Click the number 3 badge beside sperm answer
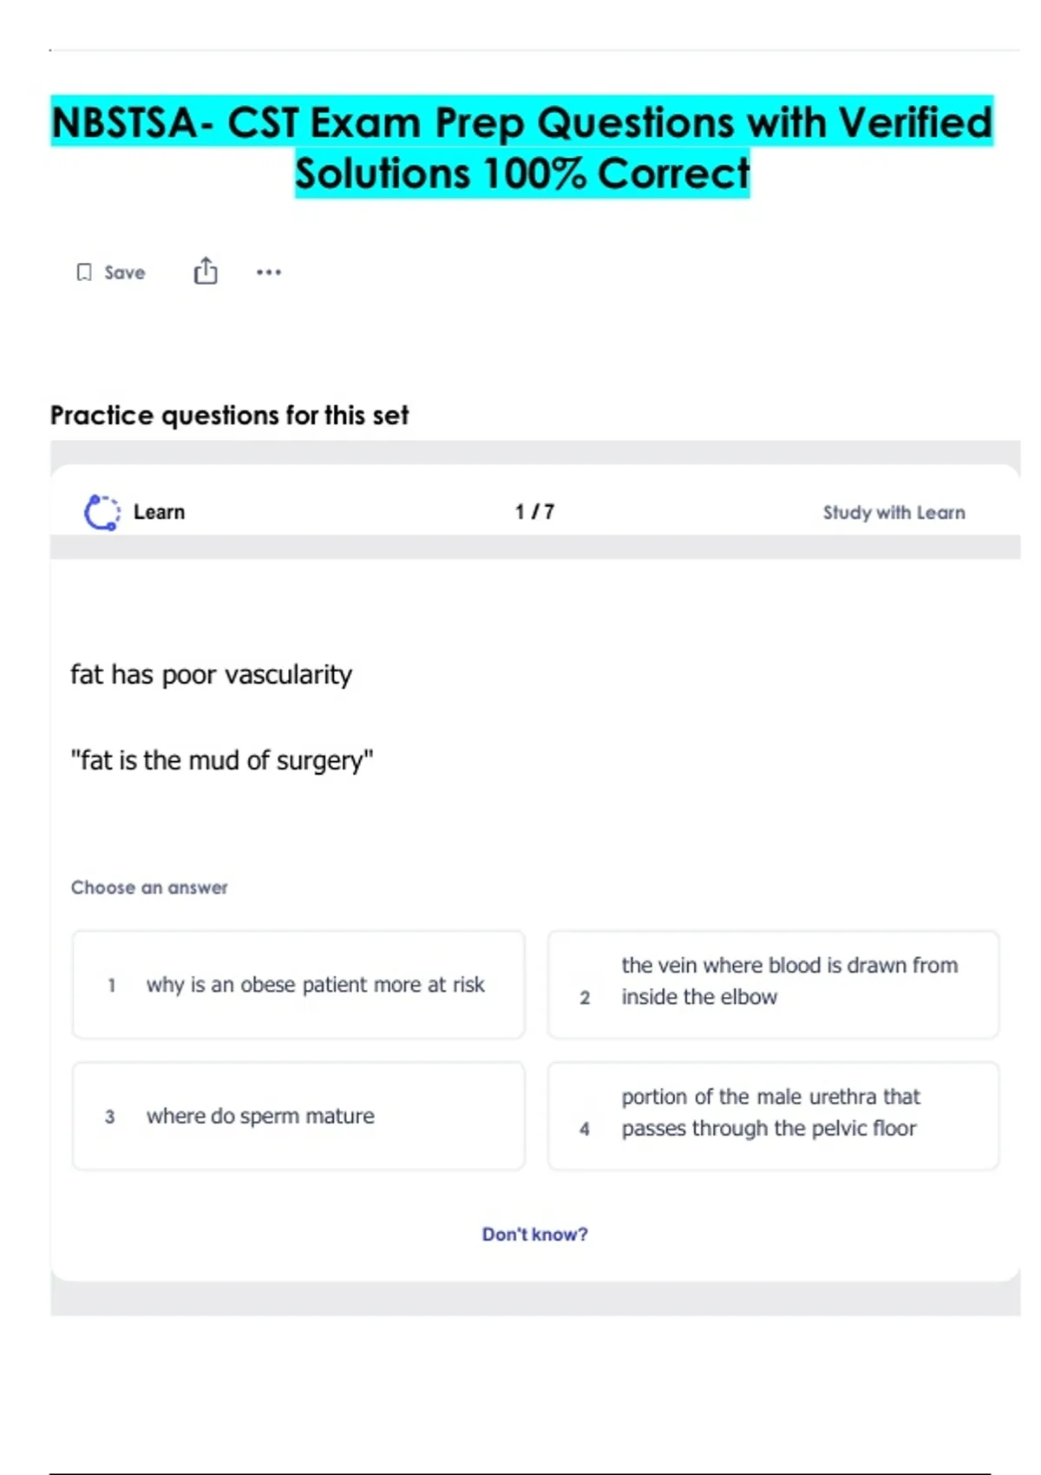Viewport: 1041px width, 1475px height. 110,1117
